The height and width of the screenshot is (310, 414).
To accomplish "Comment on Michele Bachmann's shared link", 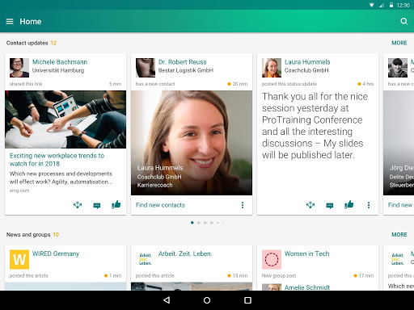I will coord(97,206).
